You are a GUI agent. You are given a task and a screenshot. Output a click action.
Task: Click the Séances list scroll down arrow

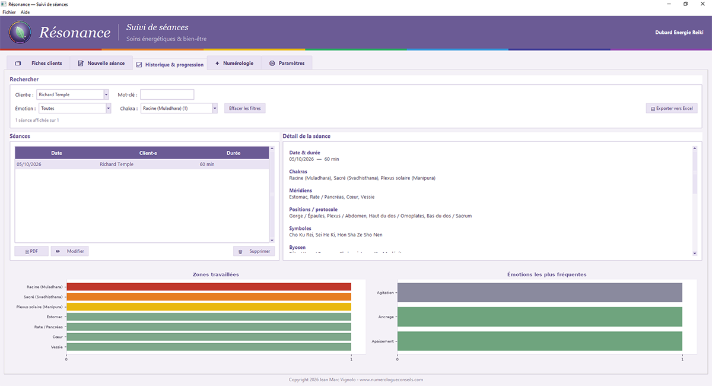click(x=272, y=240)
